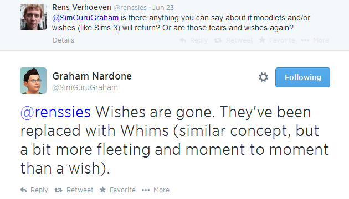
Task: Toggle the blue Following button
Action: click(x=302, y=77)
